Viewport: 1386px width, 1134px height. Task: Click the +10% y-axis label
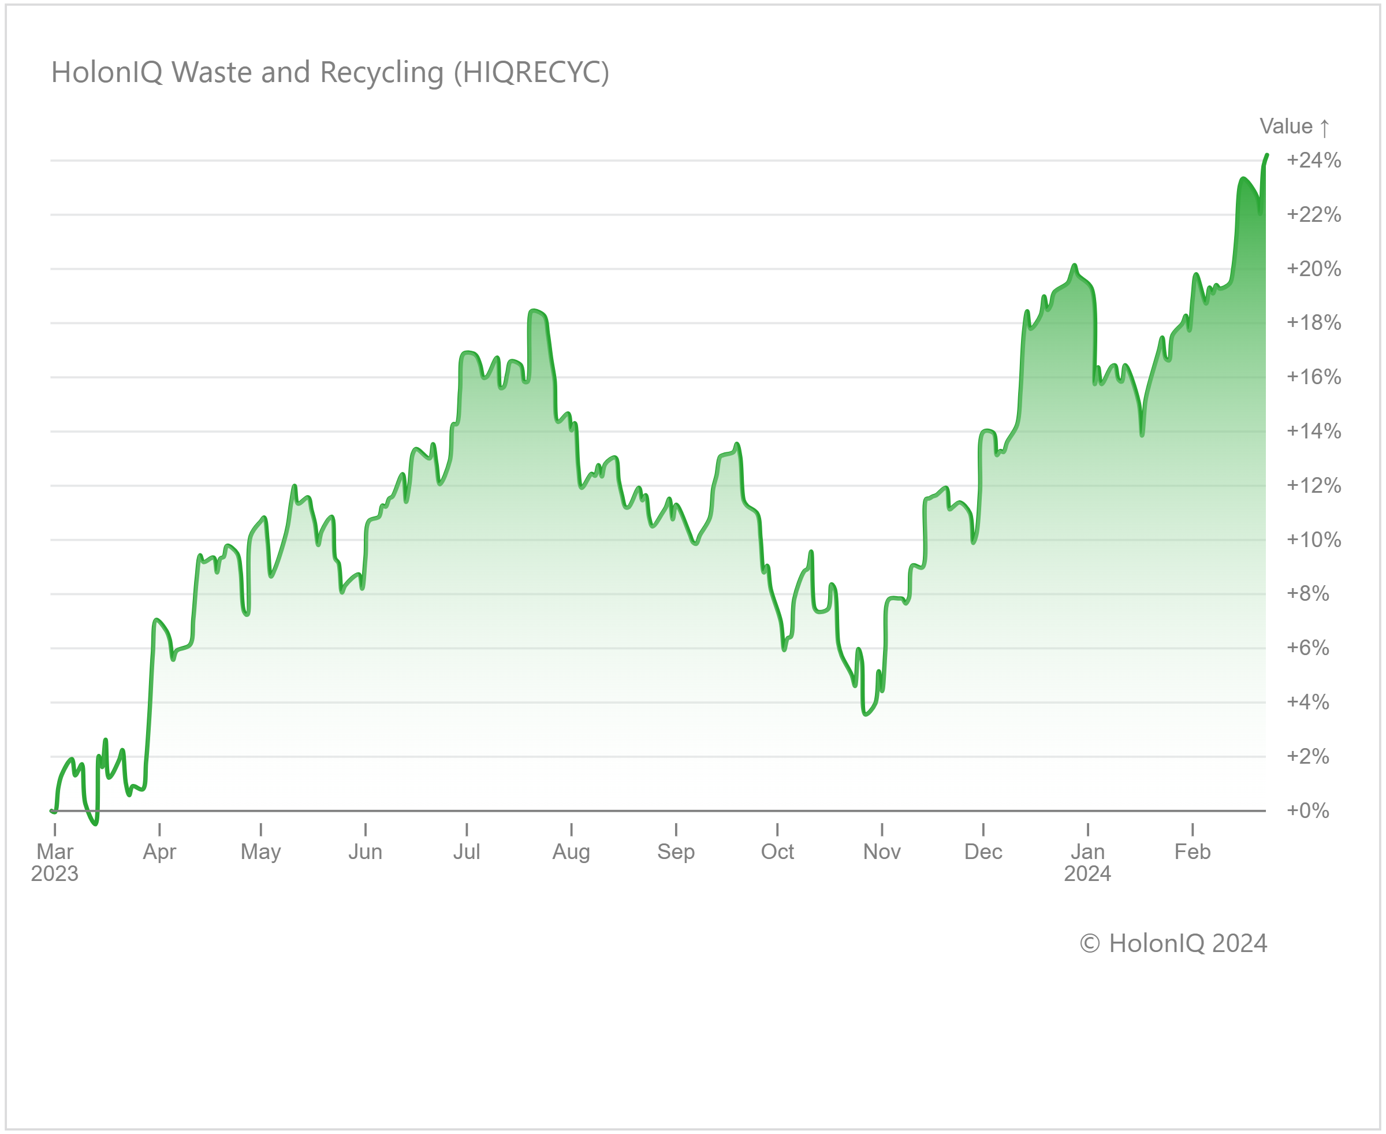click(x=1314, y=540)
